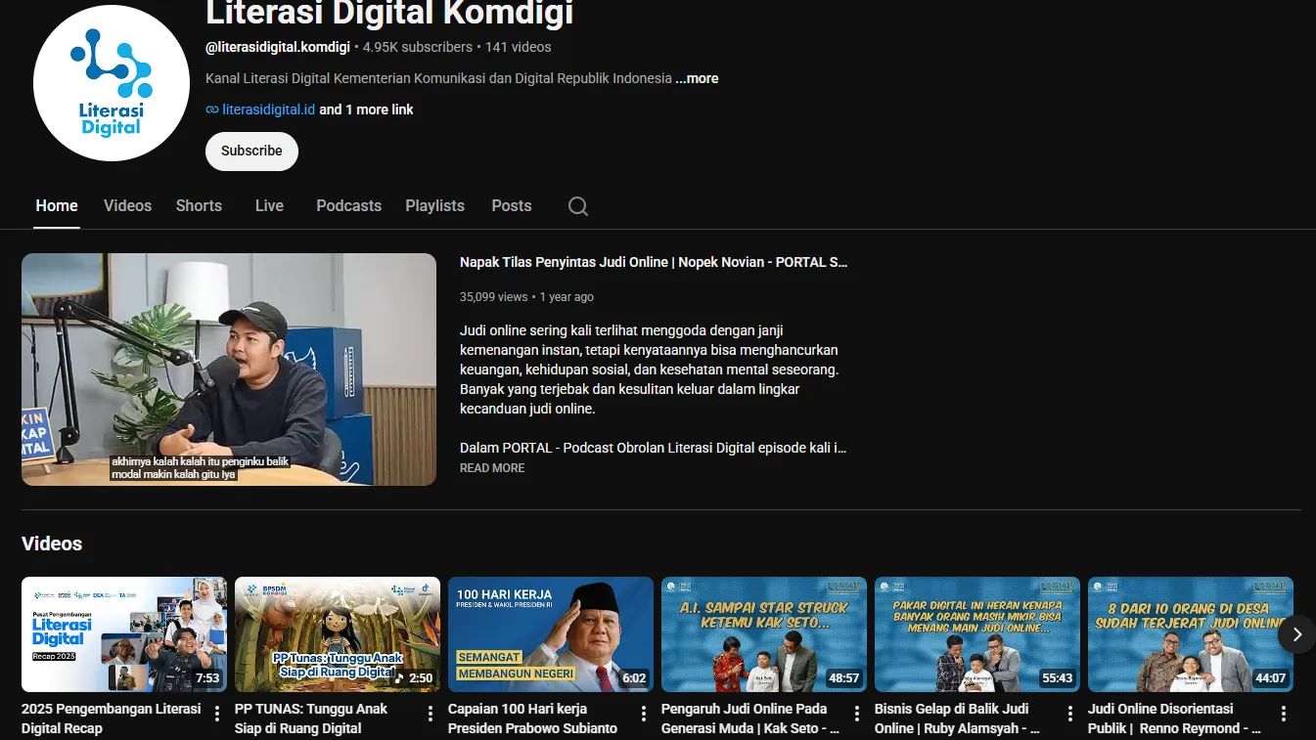Click READ MORE under featured video description
Image resolution: width=1316 pixels, height=740 pixels.
pos(492,468)
